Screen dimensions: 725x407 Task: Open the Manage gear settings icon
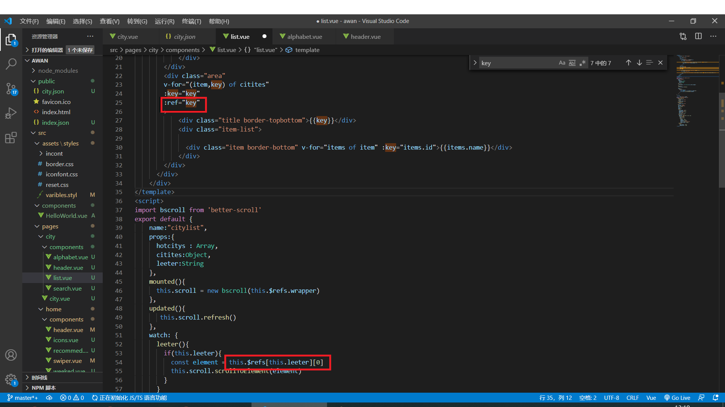(x=11, y=379)
